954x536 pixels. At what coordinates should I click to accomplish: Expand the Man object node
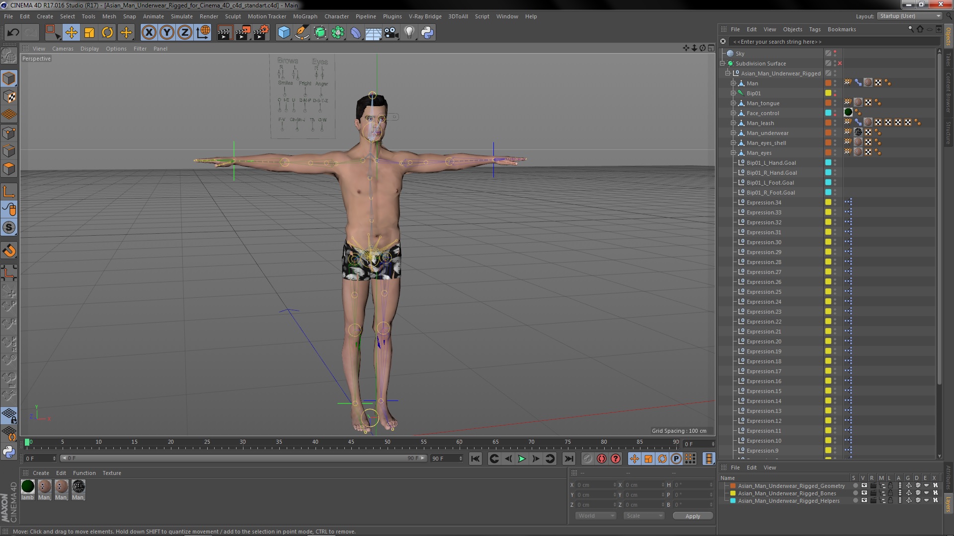733,83
